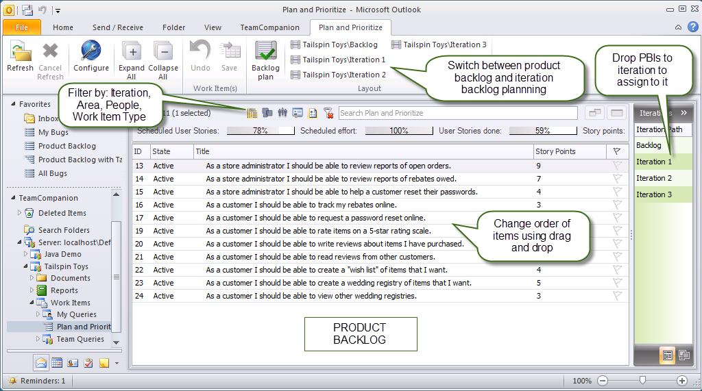The image size is (702, 391).
Task: Click the zoom slider handle
Action: point(642,380)
